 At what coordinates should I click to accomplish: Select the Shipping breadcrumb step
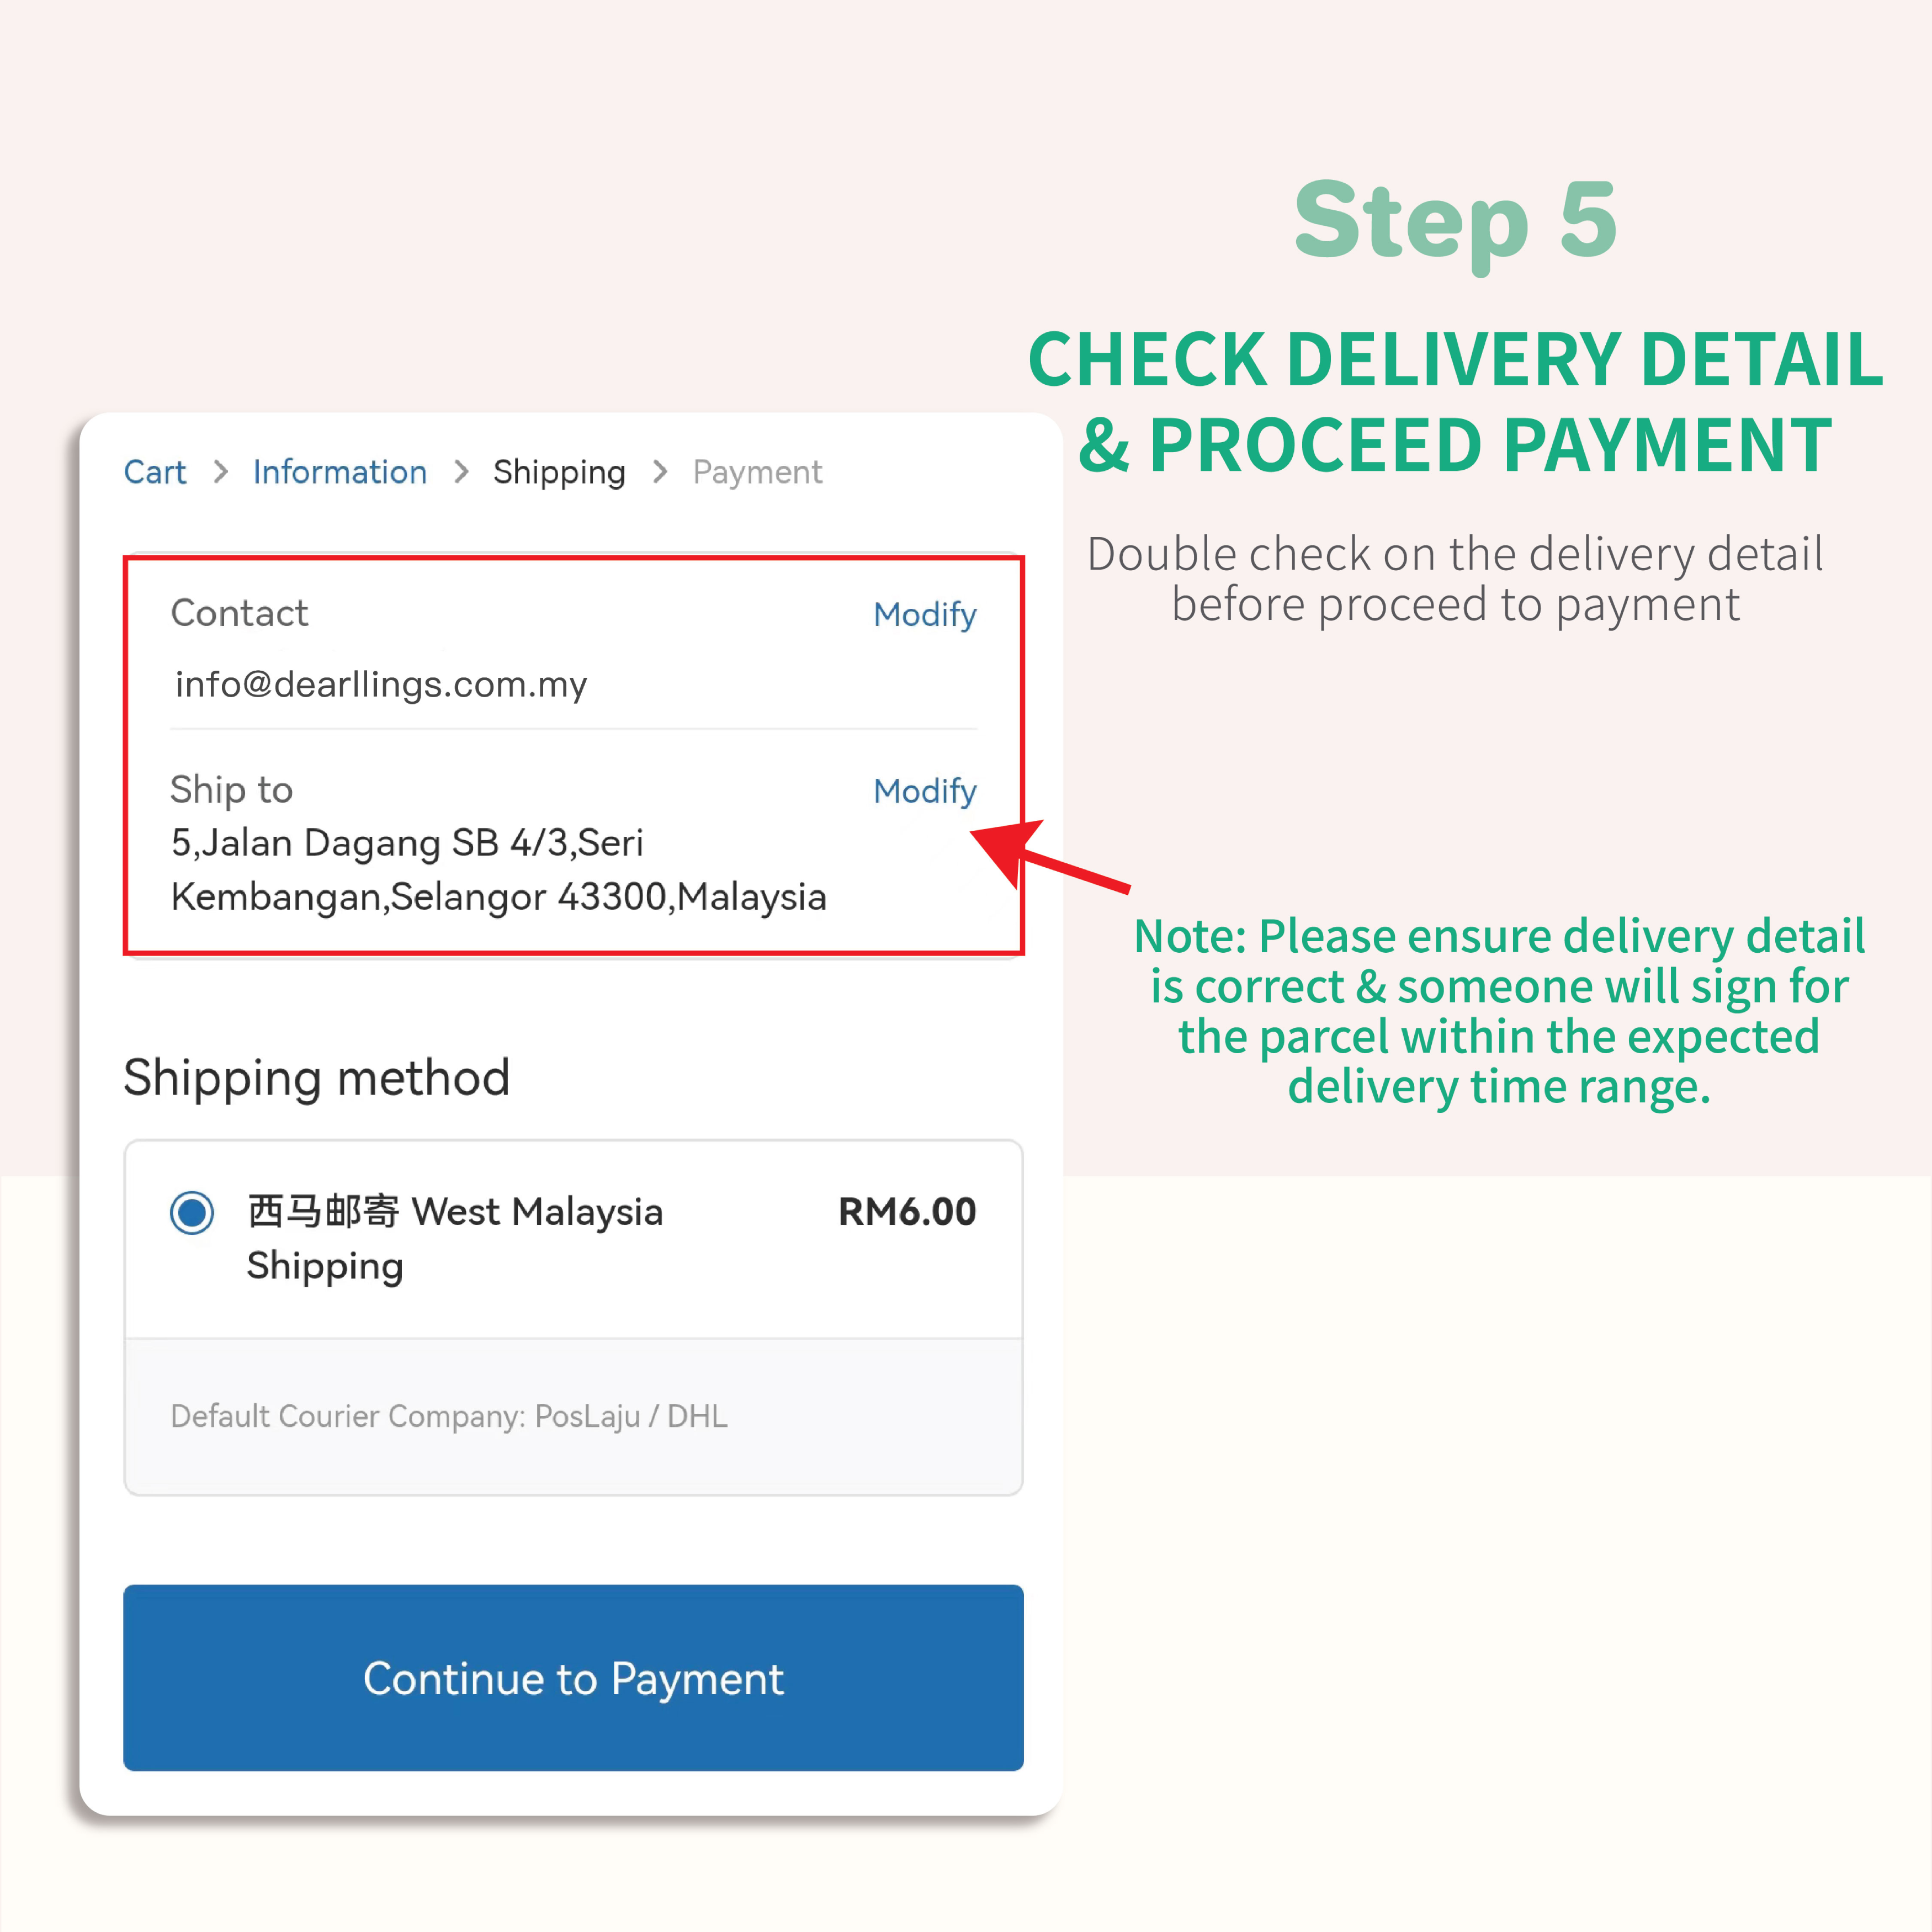(559, 472)
